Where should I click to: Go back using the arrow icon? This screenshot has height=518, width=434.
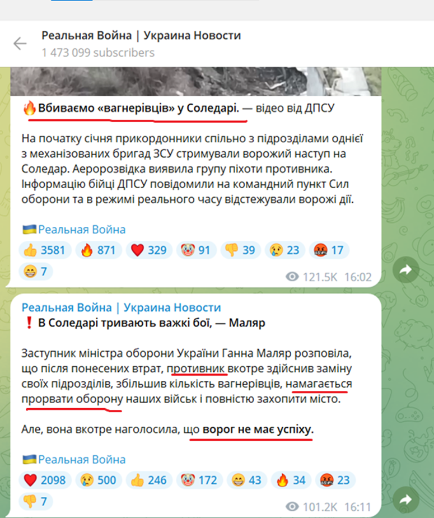tap(20, 43)
